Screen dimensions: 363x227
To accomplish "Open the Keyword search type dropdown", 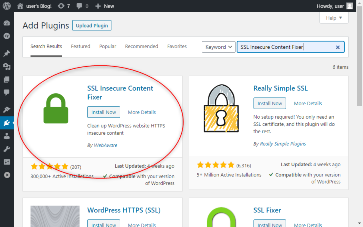I will point(218,47).
